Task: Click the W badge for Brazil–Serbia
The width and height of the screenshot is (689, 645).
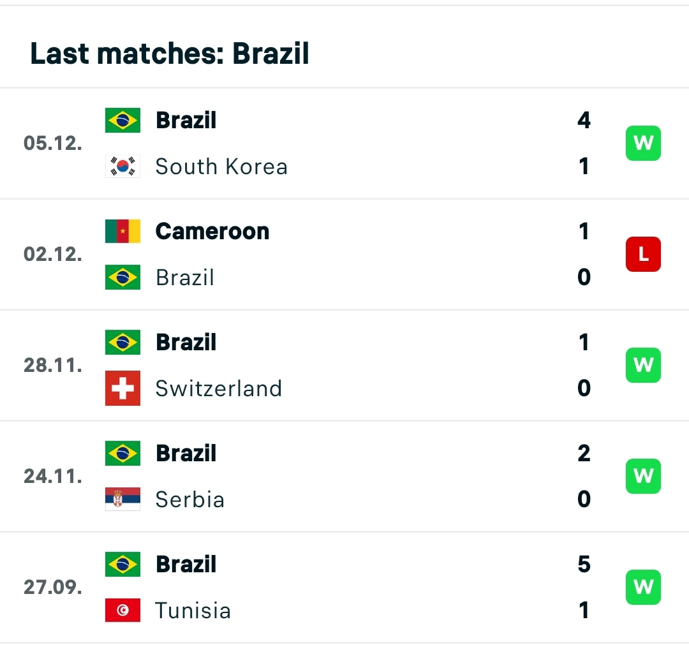Action: coord(643,476)
